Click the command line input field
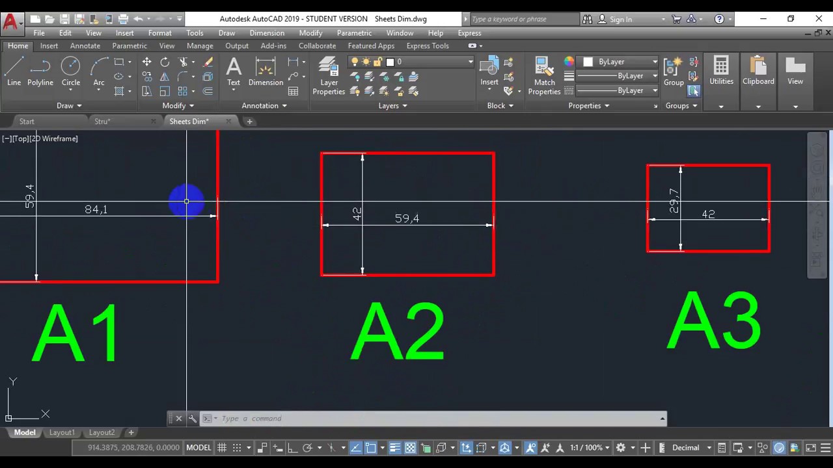Image resolution: width=833 pixels, height=468 pixels. pos(436,419)
